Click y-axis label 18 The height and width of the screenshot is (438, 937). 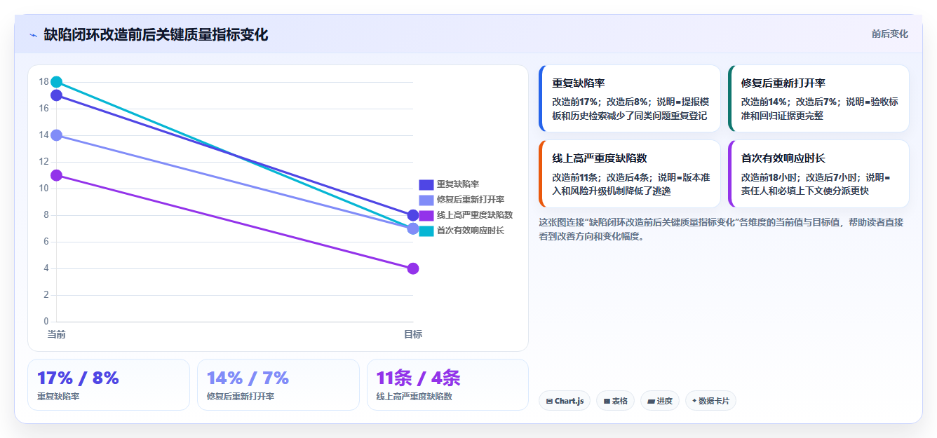point(43,82)
